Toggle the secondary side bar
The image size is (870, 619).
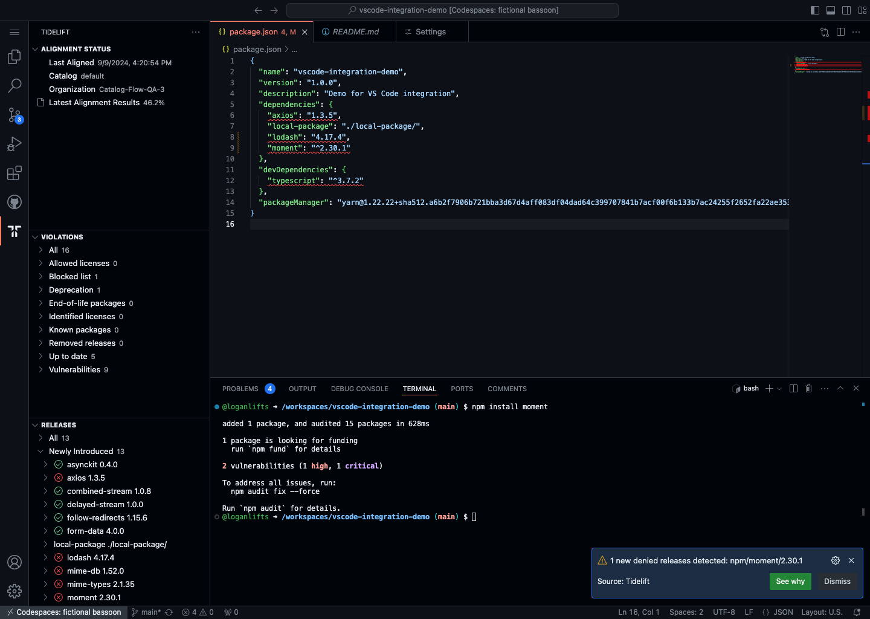pos(846,10)
